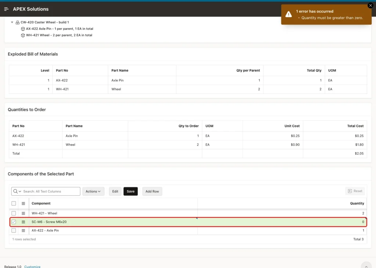This screenshot has height=268, width=376.
Task: Collapse the CW-420 Caster Wheel tree node
Action: tap(12, 22)
